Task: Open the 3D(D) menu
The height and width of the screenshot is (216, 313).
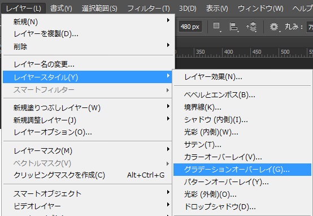Action: [x=188, y=8]
